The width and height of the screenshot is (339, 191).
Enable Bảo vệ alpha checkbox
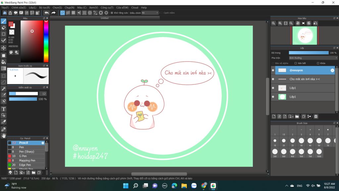click(x=273, y=63)
